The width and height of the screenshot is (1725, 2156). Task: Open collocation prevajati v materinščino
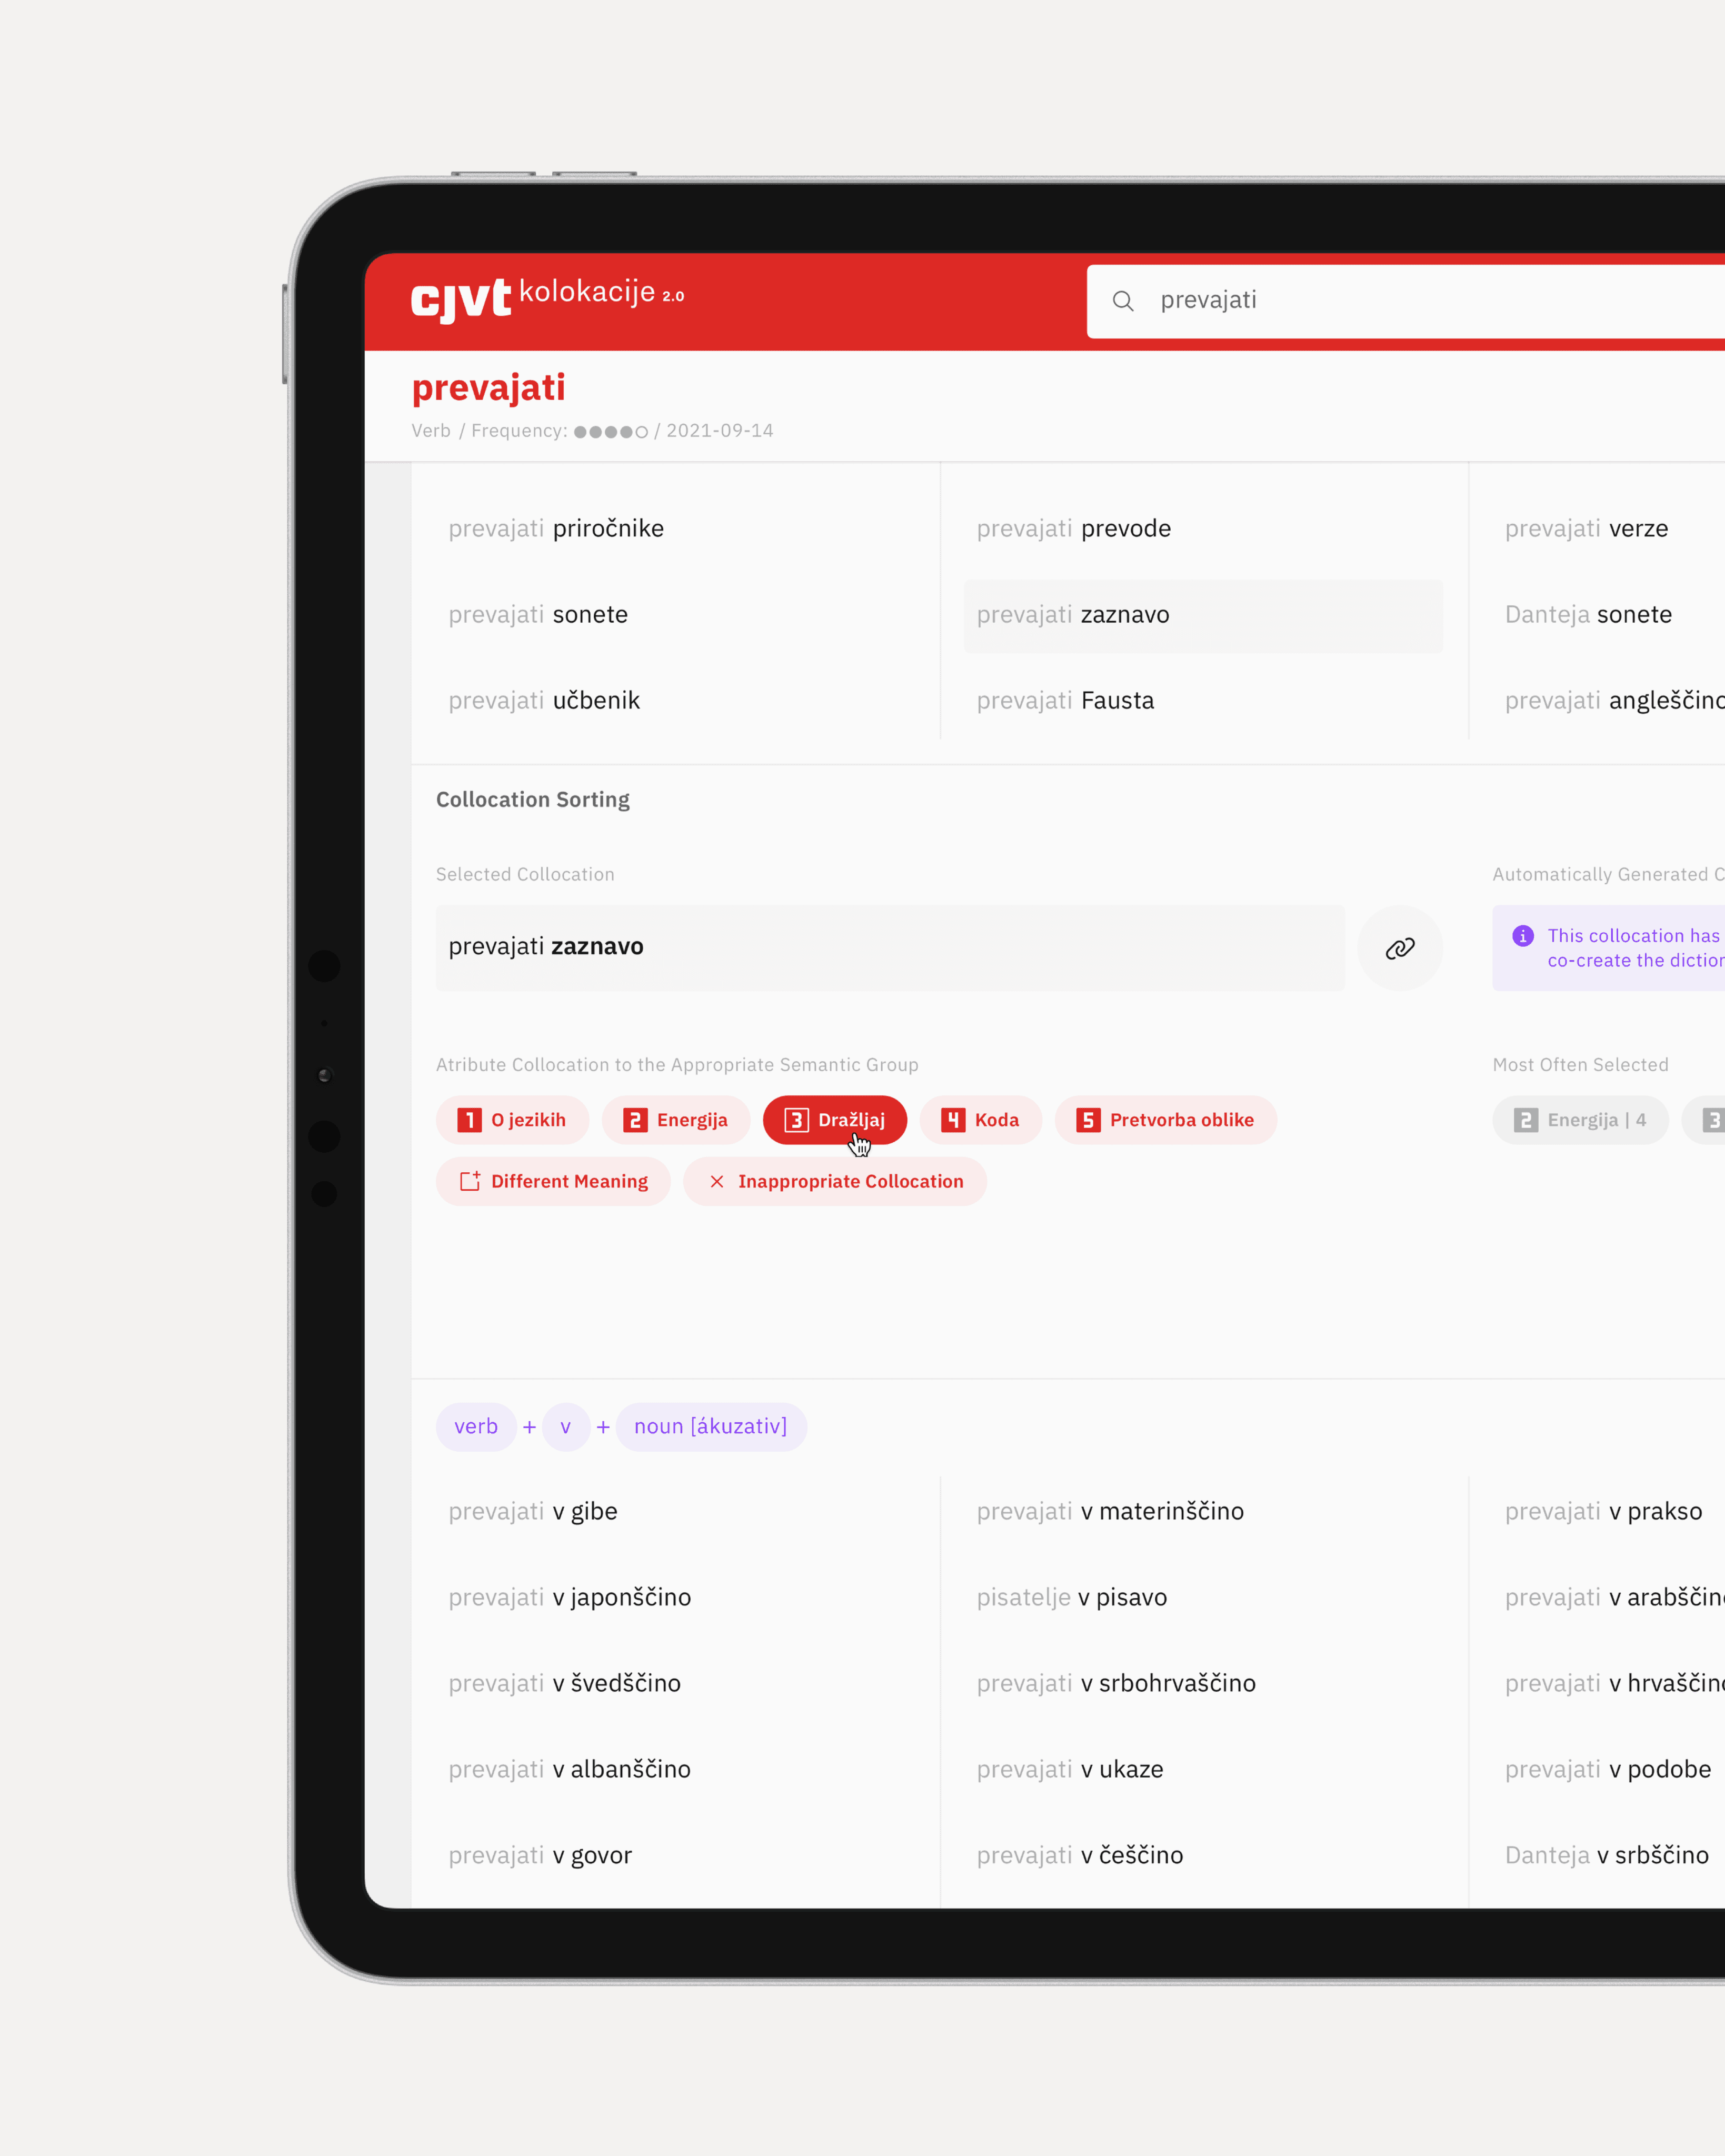tap(1110, 1511)
